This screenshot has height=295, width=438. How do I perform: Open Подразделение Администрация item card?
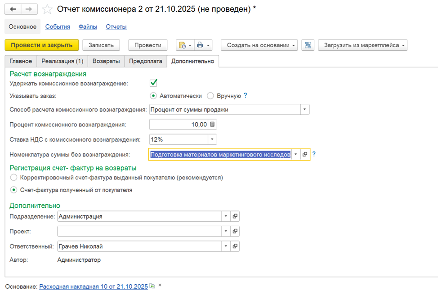(x=235, y=216)
